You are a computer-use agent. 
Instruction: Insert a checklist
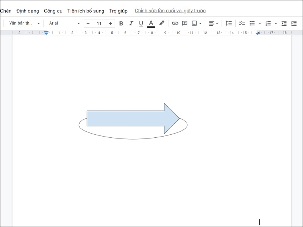tap(242, 23)
